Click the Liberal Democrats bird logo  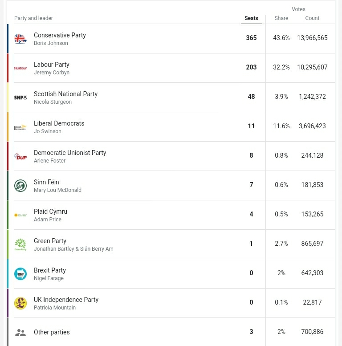[20, 127]
